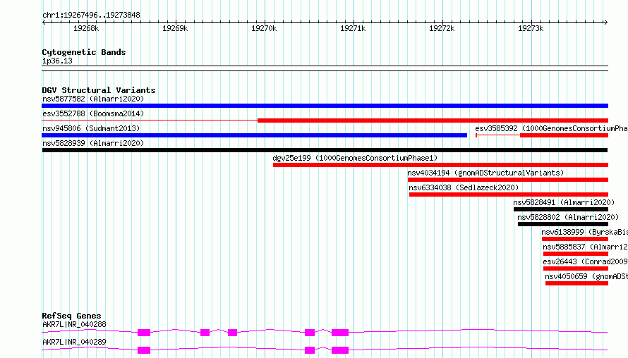Open nsv4050659 gnomAD label
Viewport: 628px width, 358px height.
pos(586,276)
